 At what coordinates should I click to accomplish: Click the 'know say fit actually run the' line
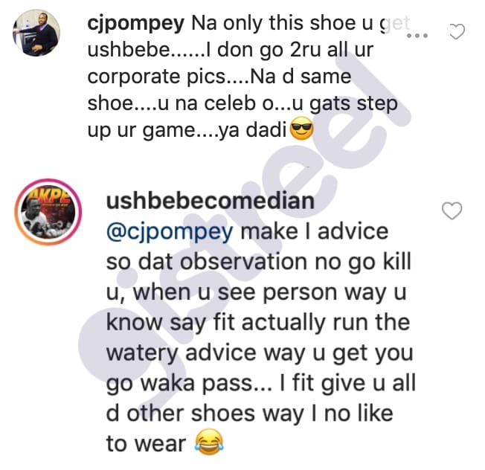[258, 323]
